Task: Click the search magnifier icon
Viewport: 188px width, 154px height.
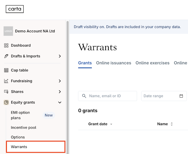Action: 84,96
